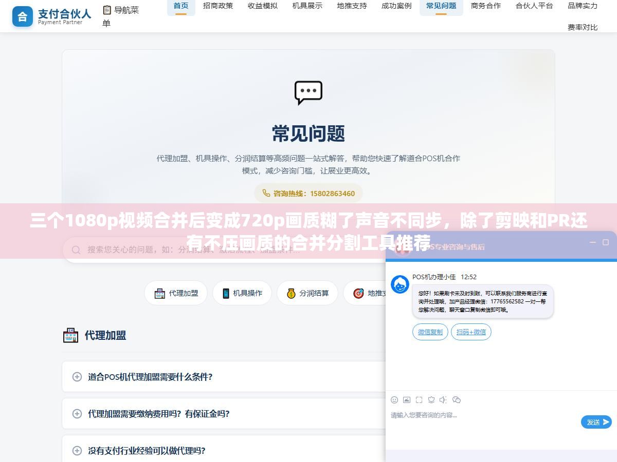This screenshot has width=617, height=462.
Task: Maximize the chat widget window
Action: point(606,242)
